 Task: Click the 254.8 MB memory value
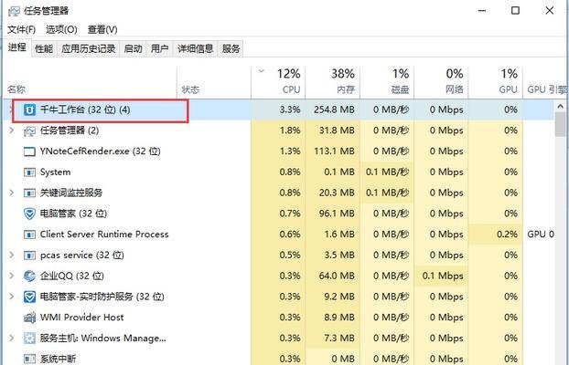pyautogui.click(x=334, y=109)
